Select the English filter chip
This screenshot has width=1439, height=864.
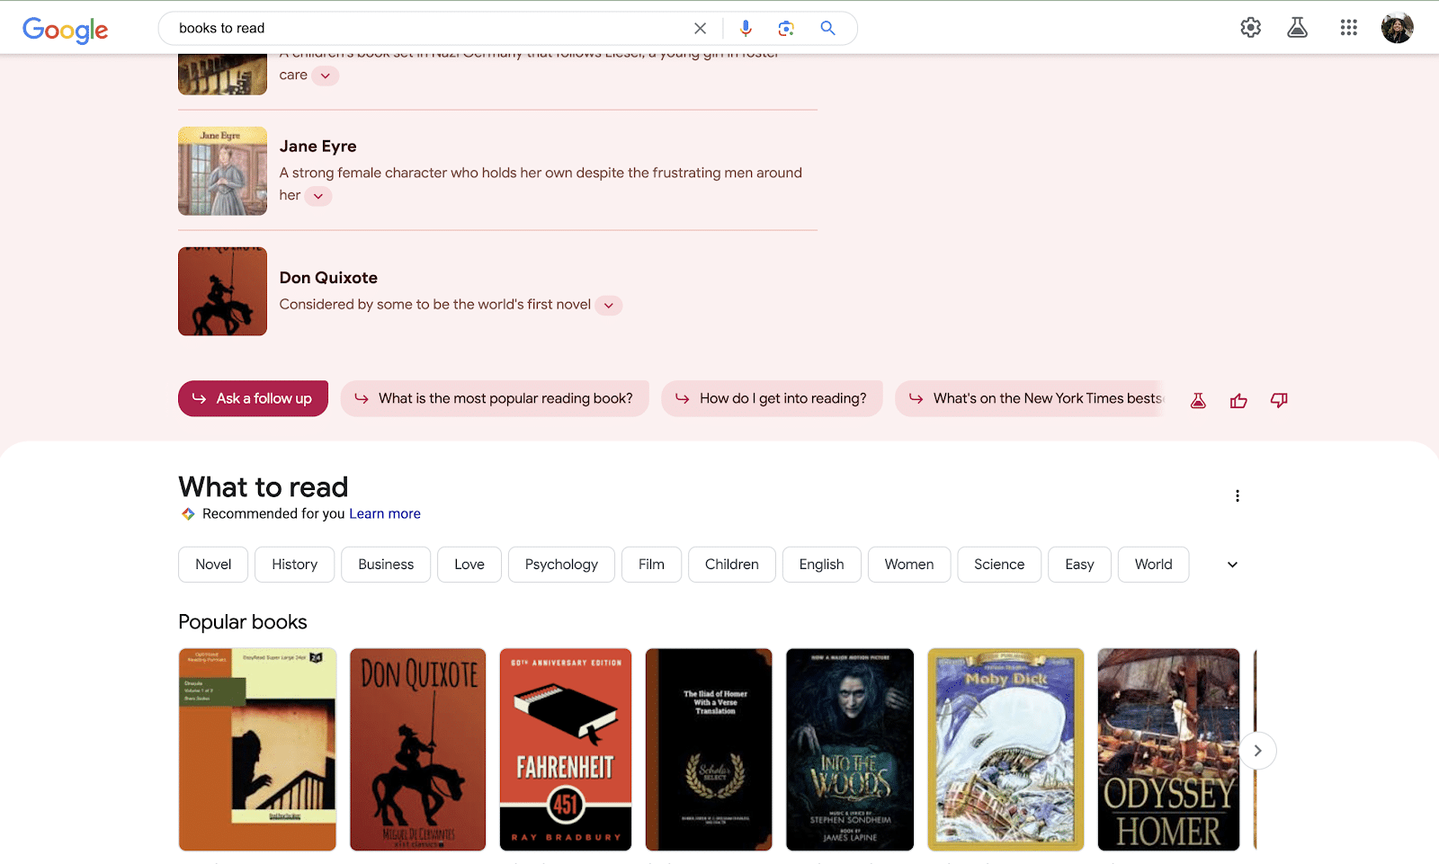point(822,565)
